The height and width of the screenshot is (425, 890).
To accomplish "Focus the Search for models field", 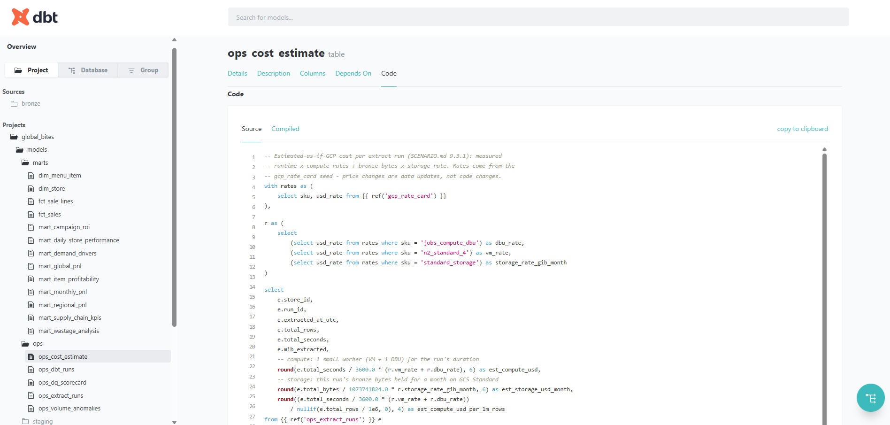I will tap(538, 17).
